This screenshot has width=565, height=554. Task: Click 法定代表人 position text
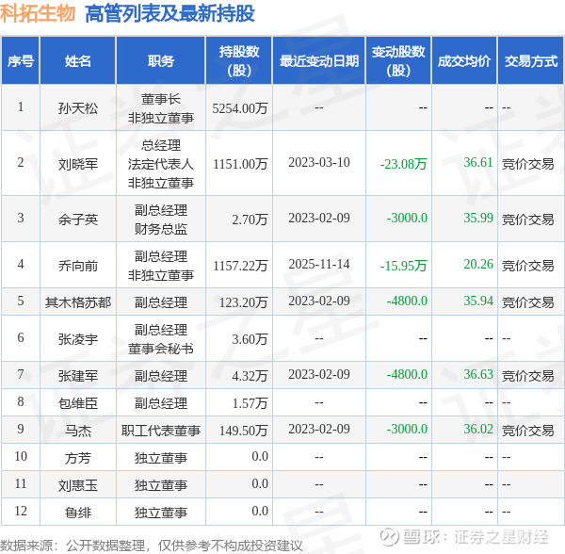[161, 164]
